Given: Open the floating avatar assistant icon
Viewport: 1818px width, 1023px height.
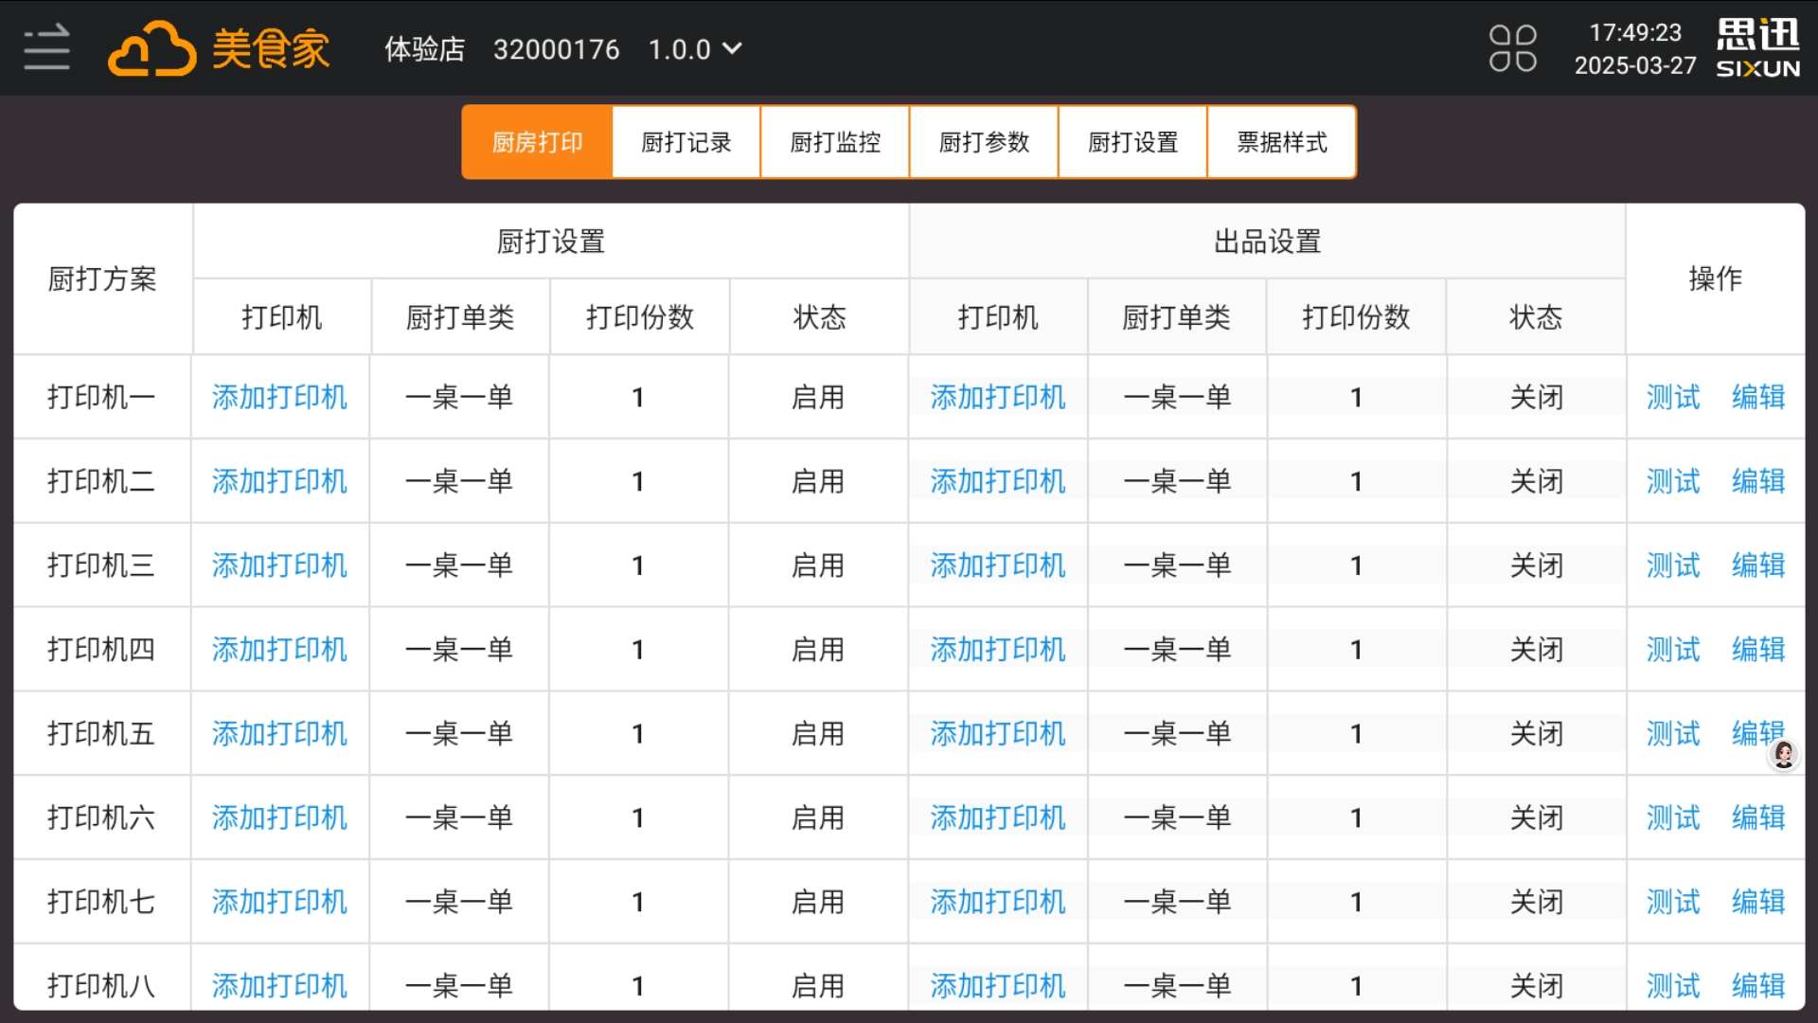Looking at the screenshot, I should coord(1784,755).
